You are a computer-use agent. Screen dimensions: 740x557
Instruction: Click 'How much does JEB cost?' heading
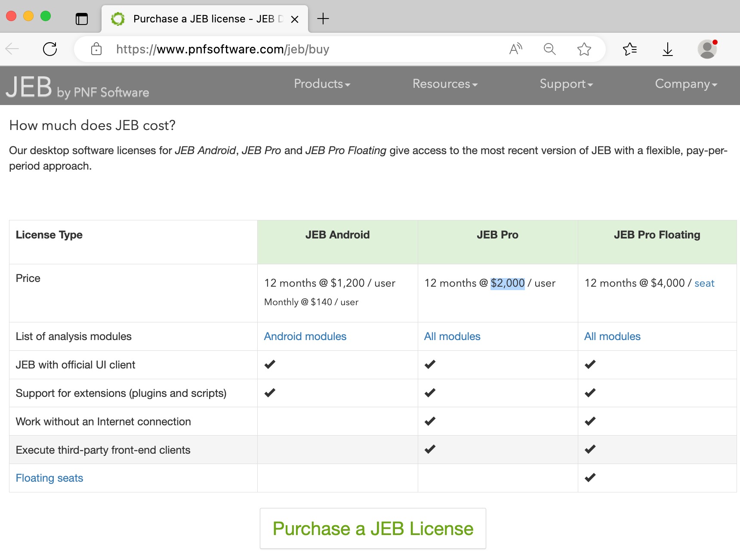point(92,125)
